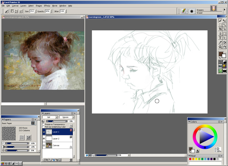Select the Rectangular Shape tool
The width and height of the screenshot is (228, 166).
[224, 34]
